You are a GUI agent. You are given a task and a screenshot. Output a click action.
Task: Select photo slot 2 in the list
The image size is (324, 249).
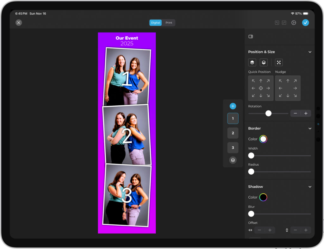coord(233,133)
